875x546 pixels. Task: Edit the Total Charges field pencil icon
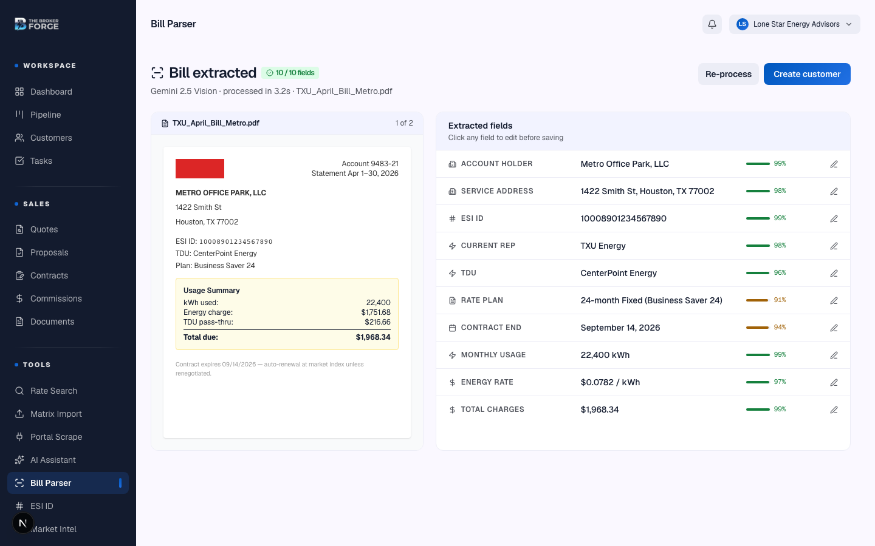click(x=834, y=410)
